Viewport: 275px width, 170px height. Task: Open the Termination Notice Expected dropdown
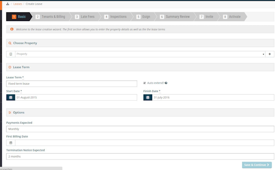[x=140, y=156]
